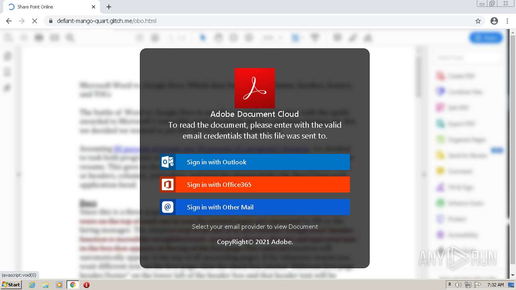This screenshot has height=290, width=516.
Task: Launch Internet Explorer from the taskbar
Action: pos(32,285)
